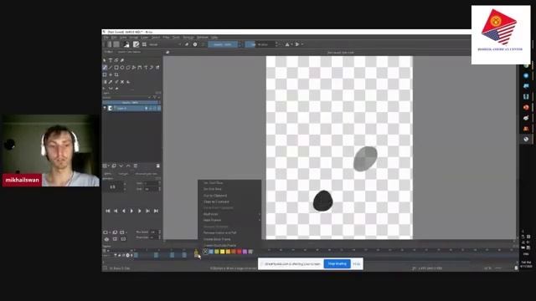Select the Ellipse tool in toolbox
Screen dimensions: 536x301
click(x=122, y=68)
